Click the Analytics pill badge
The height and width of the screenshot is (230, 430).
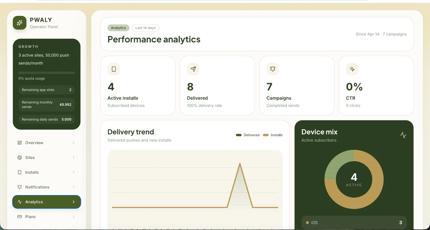point(118,28)
